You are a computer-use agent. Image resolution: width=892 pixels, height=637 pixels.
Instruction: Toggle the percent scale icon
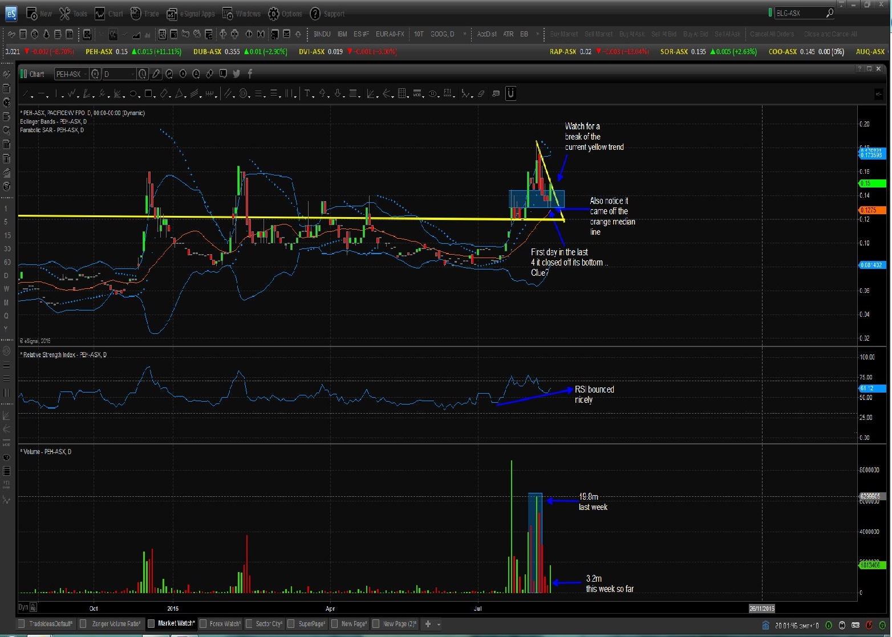coord(197,34)
